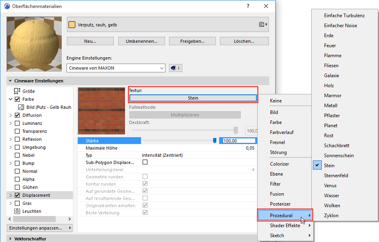
Task: Expand the Luminanz tree node
Action: click(11, 123)
